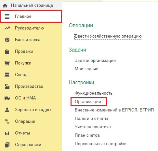
Task: Select the bar chart icon for Отчеты
Action: pyautogui.click(x=7, y=133)
